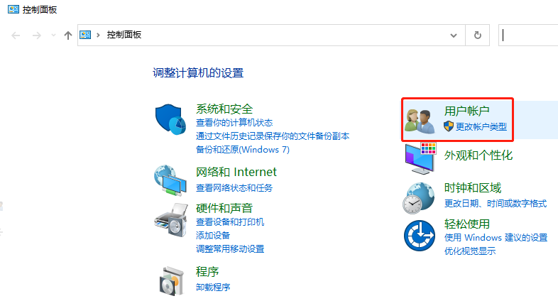Click the 网络和 Internet globe icon

[x=170, y=180]
